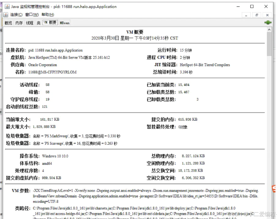Screen dimensions: 278x219
Task: Click the PS MarkSweep garbage collector line
Action: [77, 136]
